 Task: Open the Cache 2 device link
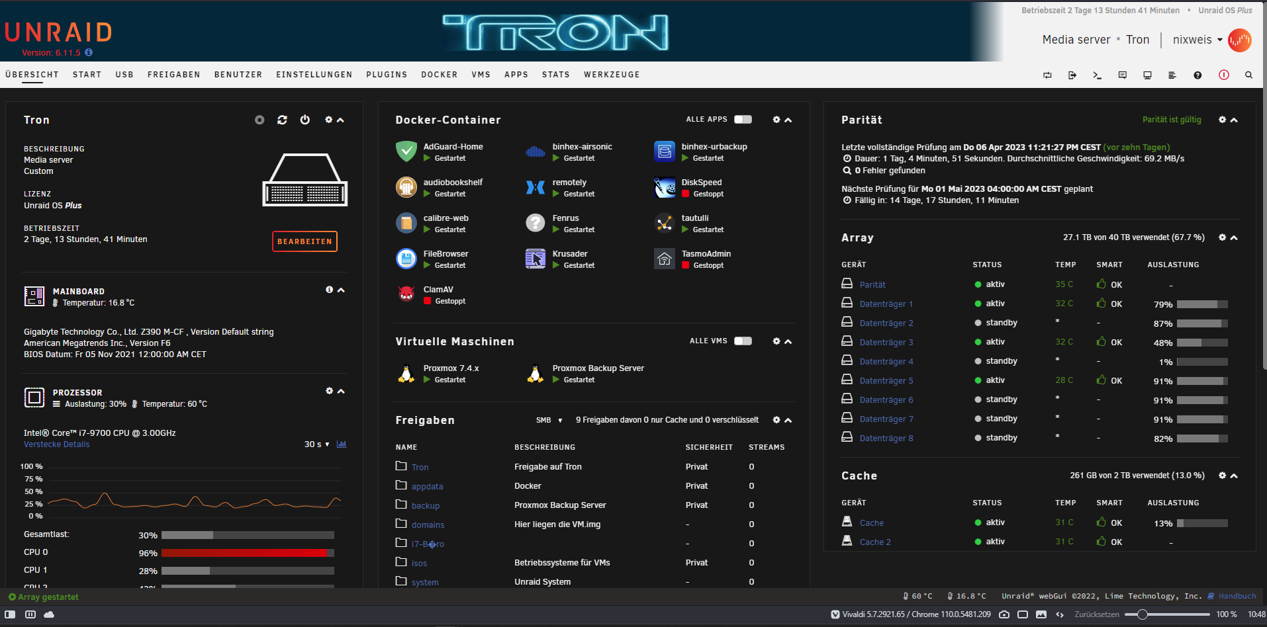[x=875, y=542]
